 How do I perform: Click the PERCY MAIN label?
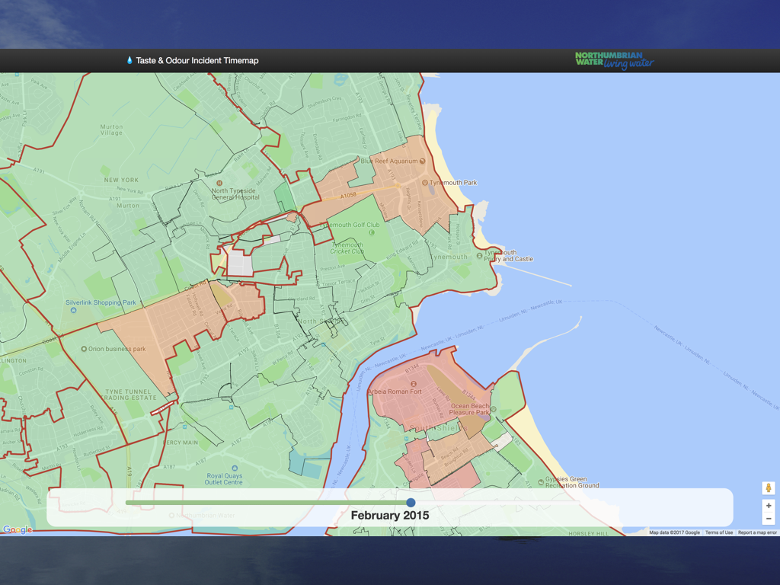click(180, 443)
